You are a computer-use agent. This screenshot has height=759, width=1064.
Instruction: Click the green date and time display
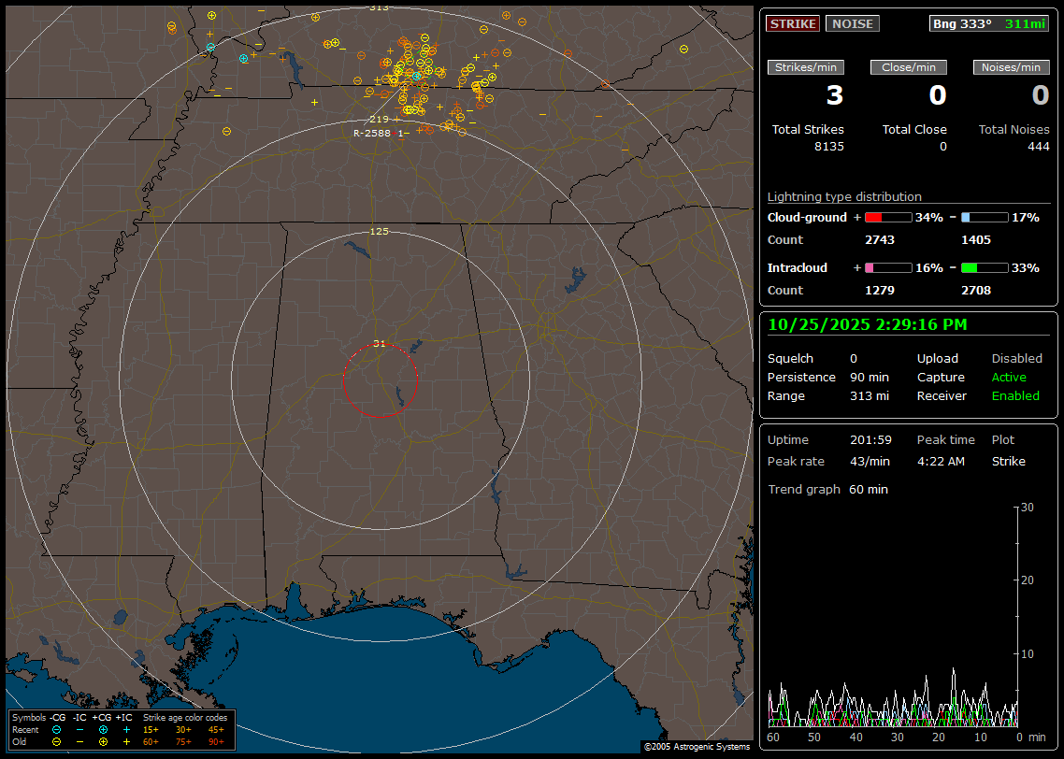pyautogui.click(x=868, y=324)
